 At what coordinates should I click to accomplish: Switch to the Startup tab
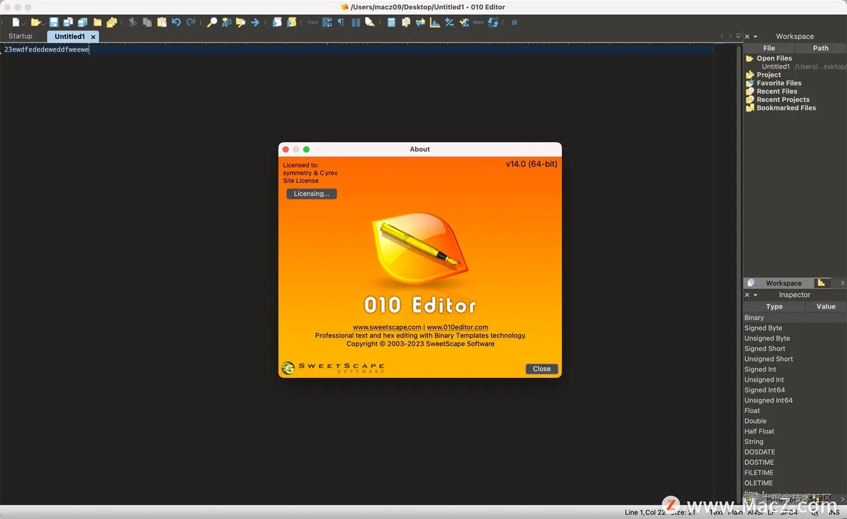pyautogui.click(x=21, y=36)
